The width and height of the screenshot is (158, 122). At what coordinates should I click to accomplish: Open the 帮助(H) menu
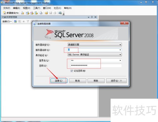[68, 8]
